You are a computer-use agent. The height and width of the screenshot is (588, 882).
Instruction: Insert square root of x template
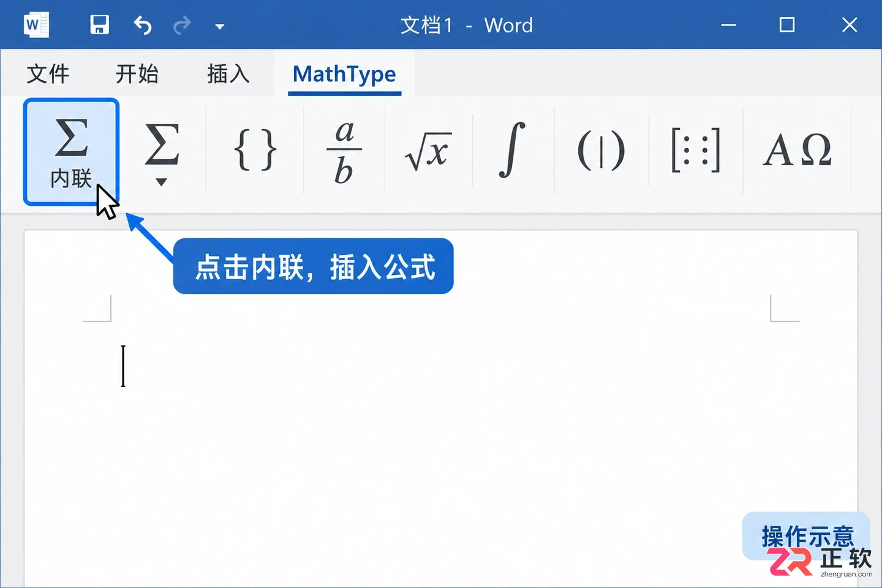coord(428,151)
